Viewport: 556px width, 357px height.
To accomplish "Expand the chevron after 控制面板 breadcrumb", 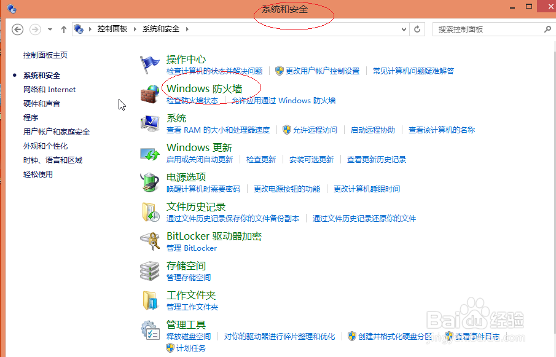I will pyautogui.click(x=135, y=29).
